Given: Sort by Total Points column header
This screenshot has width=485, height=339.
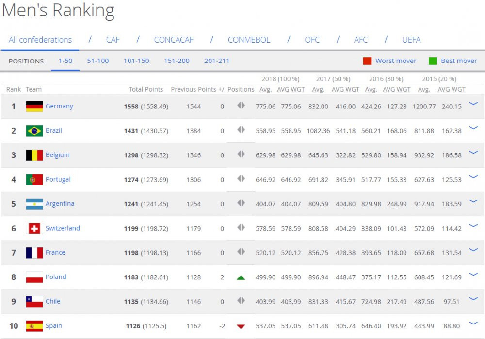Looking at the screenshot, I should 146,89.
